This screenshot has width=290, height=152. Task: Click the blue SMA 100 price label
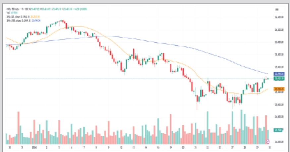pyautogui.click(x=277, y=74)
